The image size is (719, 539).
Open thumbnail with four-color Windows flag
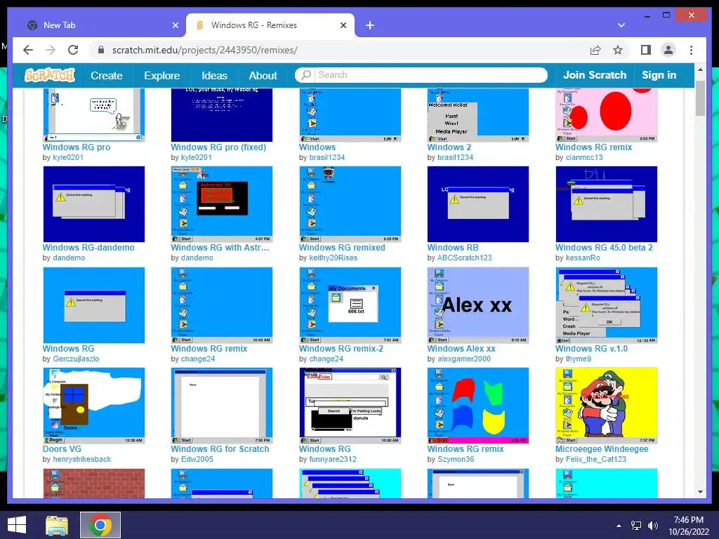tap(477, 406)
